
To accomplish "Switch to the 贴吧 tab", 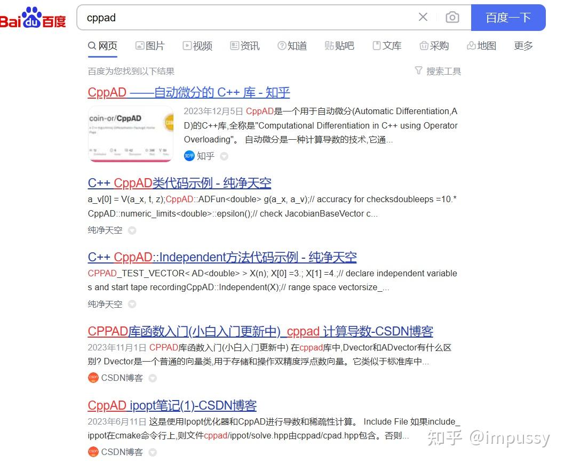I will pos(339,46).
